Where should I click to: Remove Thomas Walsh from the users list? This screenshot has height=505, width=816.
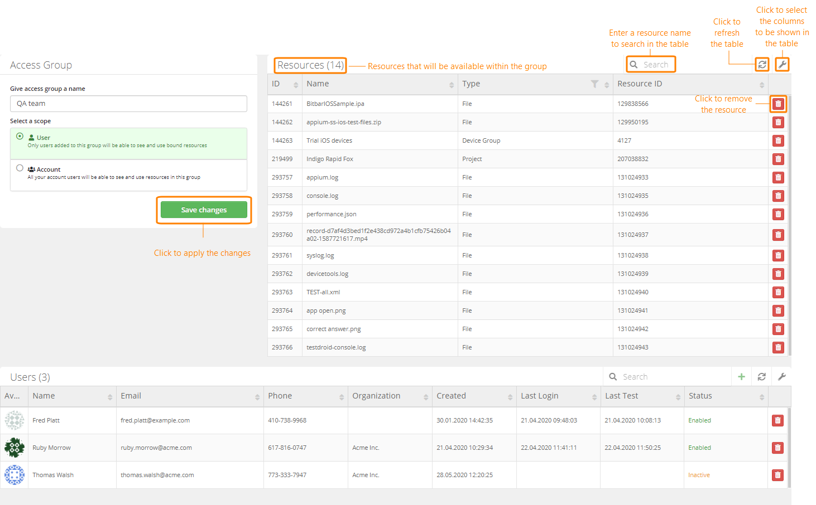[777, 475]
